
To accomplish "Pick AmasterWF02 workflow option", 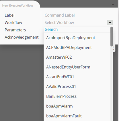I will point(77,57).
